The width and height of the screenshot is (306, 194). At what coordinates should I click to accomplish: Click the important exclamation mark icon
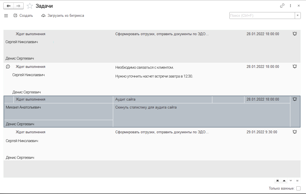point(8,66)
